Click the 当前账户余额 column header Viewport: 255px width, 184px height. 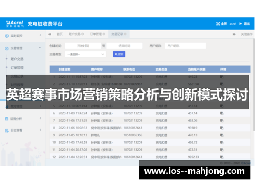(197, 69)
